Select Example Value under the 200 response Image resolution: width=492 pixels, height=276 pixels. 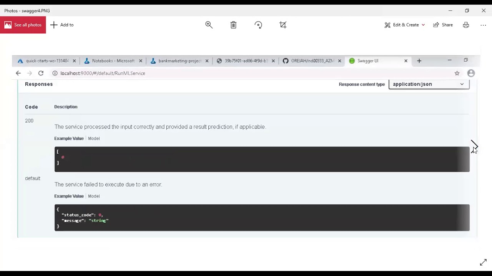pyautogui.click(x=69, y=138)
